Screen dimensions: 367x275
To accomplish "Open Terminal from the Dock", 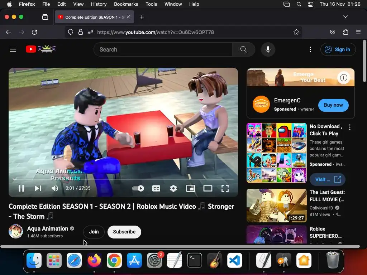I will pyautogui.click(x=195, y=260).
